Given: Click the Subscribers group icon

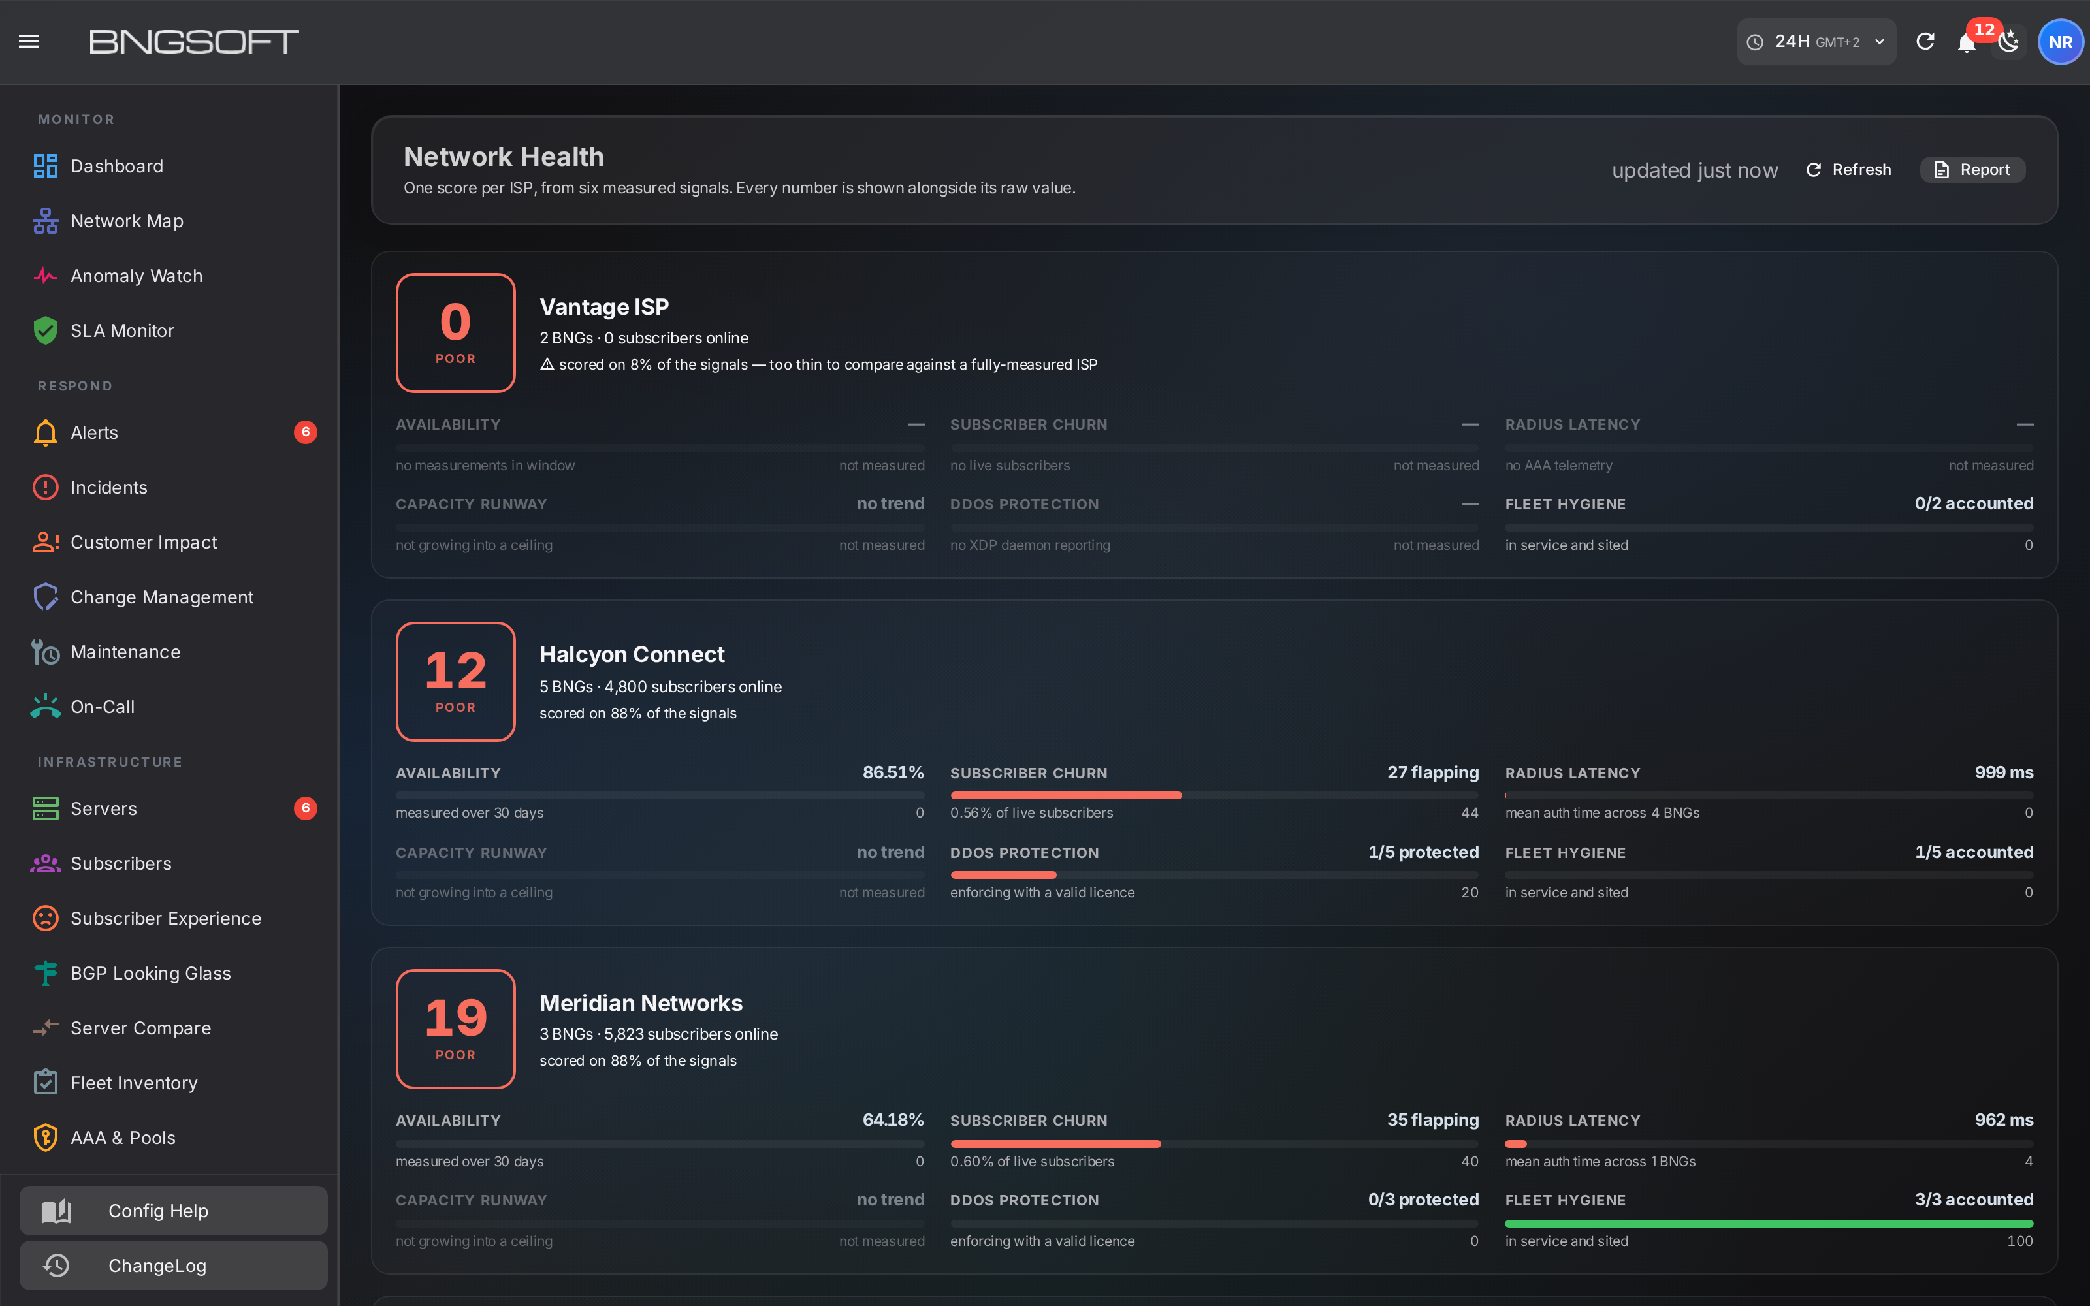Looking at the screenshot, I should tap(45, 864).
